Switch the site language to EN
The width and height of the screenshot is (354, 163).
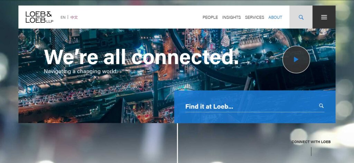(63, 17)
